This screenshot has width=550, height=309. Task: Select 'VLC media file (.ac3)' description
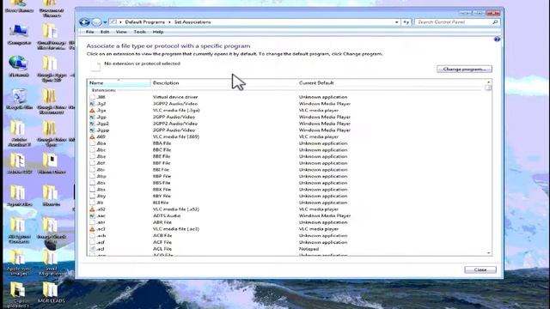pos(175,229)
